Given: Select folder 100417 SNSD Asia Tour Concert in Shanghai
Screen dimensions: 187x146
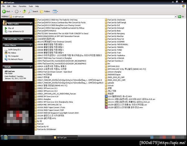Looking at the screenshot, I should [x=53, y=58].
